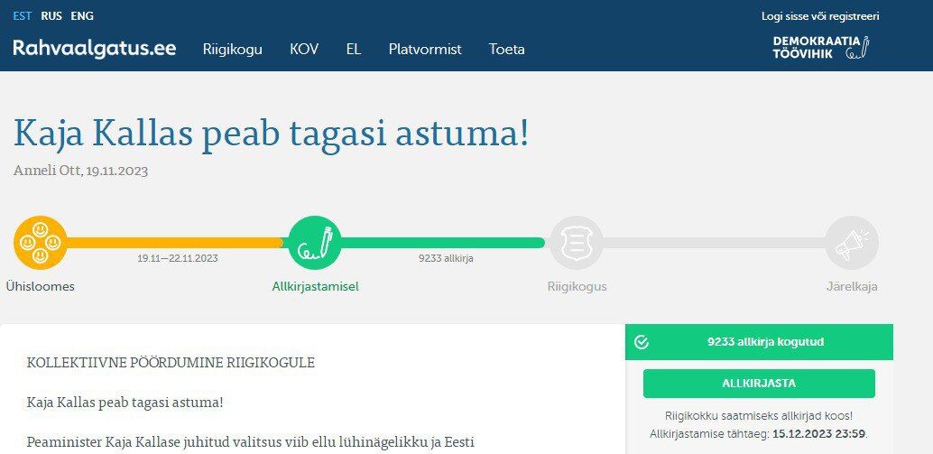Click the checkmark icon beside 9233 allkirja kogutud

click(642, 342)
